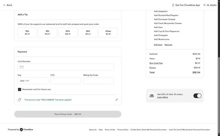Click Learn More about rewards
Viewport: 220px width, 136px height.
[163, 97]
